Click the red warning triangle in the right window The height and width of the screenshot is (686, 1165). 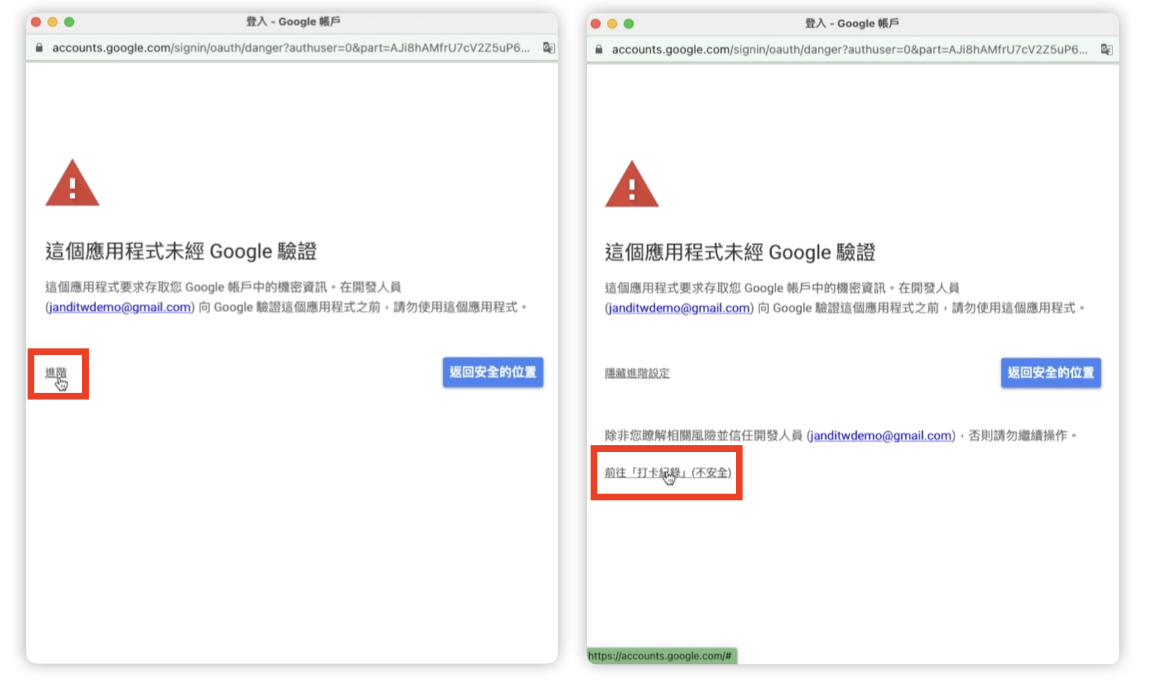click(x=632, y=185)
